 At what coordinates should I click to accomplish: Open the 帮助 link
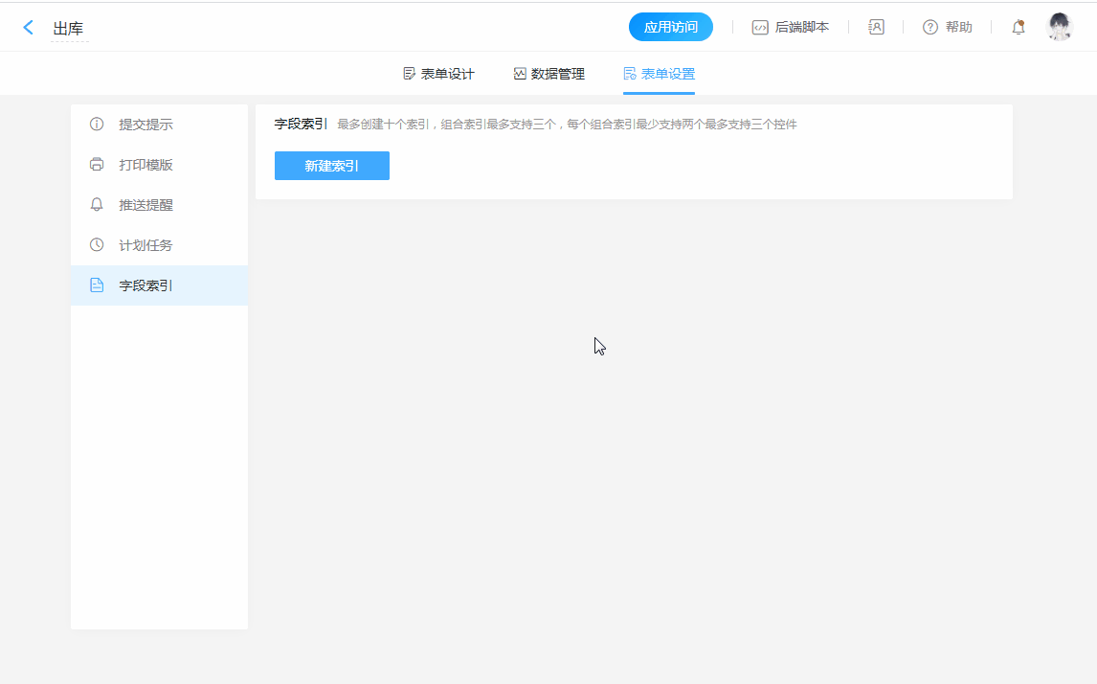pos(958,27)
